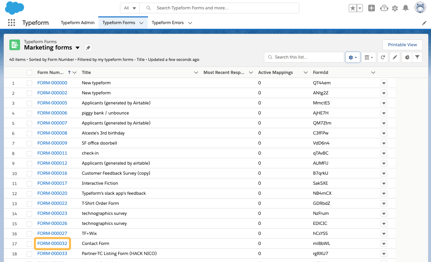Open row actions for FORM-000005
The height and width of the screenshot is (262, 431).
click(384, 103)
